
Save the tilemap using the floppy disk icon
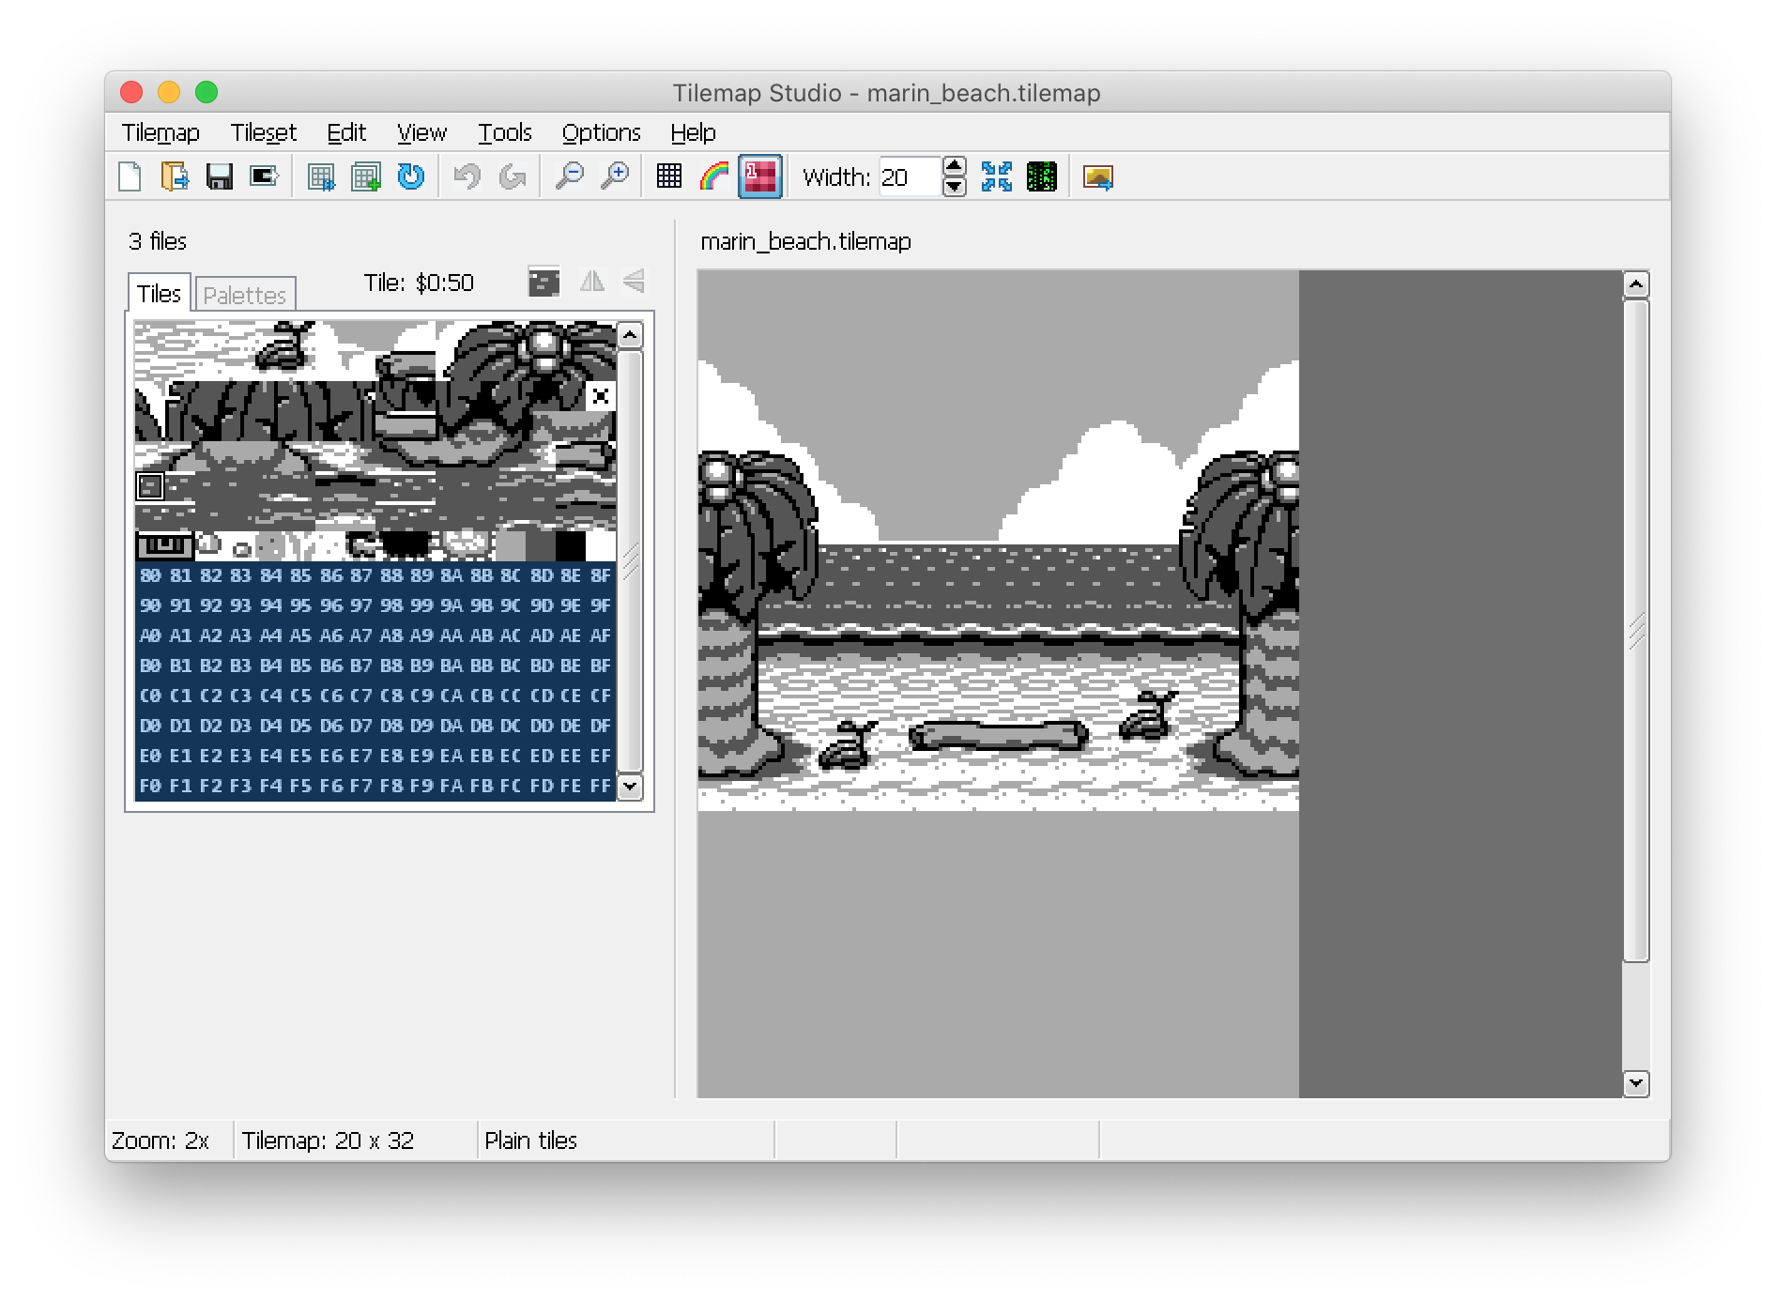pos(220,176)
